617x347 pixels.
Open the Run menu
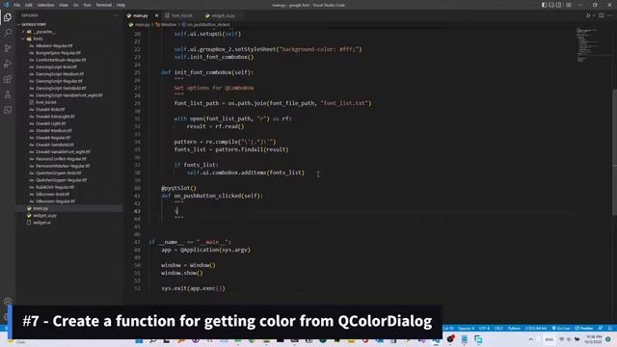pos(88,5)
